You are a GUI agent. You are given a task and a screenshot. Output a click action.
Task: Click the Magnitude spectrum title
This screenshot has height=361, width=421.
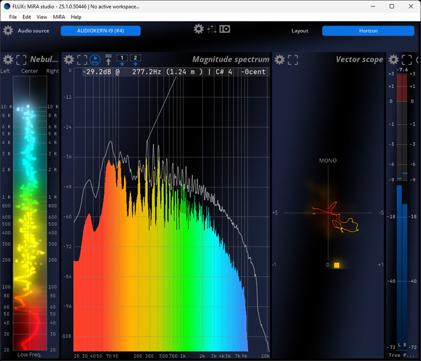pyautogui.click(x=230, y=59)
